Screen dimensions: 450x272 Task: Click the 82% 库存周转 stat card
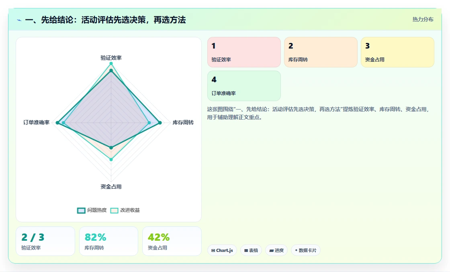coord(108,241)
